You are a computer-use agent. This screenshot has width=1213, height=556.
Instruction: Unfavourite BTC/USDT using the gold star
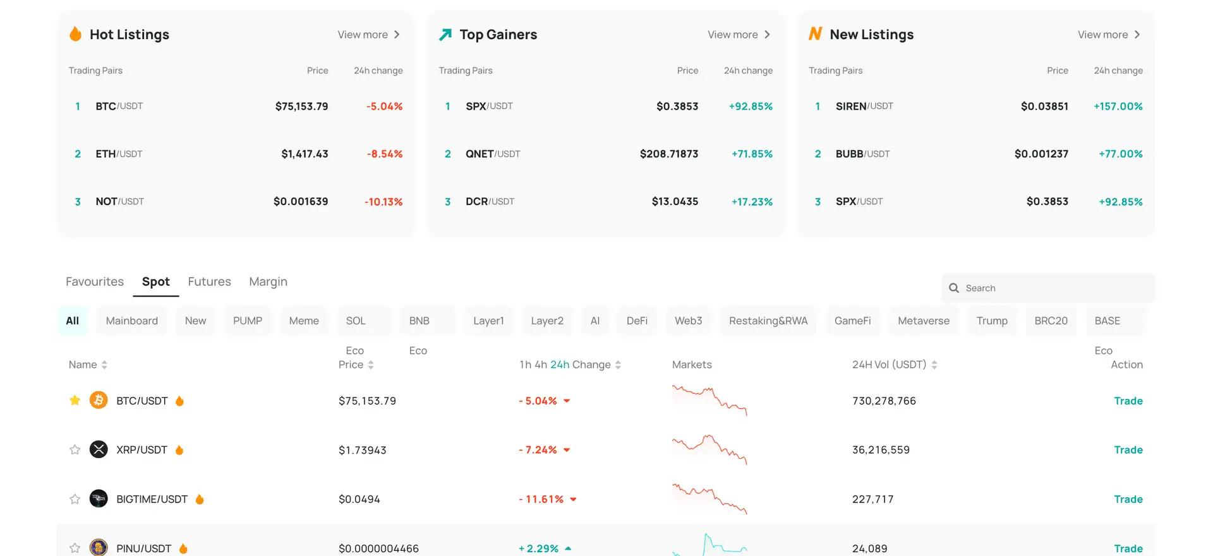coord(75,400)
